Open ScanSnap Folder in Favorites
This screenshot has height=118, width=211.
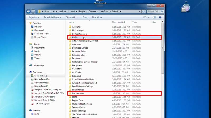(x=42, y=34)
